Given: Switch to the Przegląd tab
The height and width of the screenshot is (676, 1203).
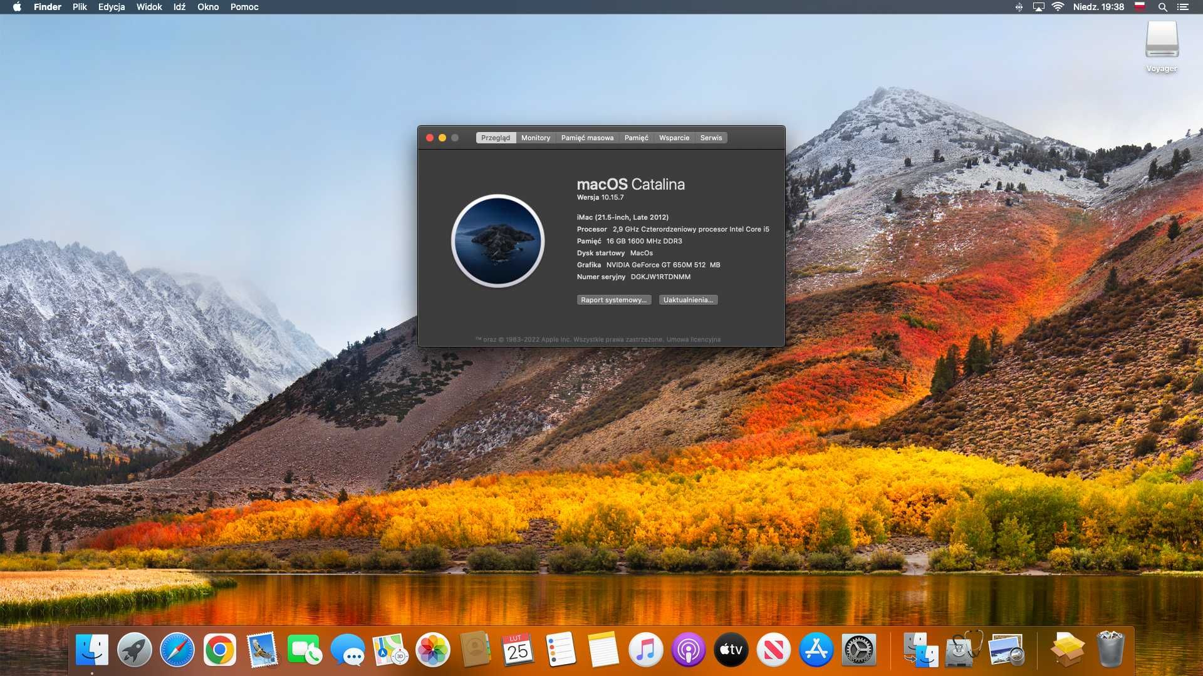Looking at the screenshot, I should 496,138.
